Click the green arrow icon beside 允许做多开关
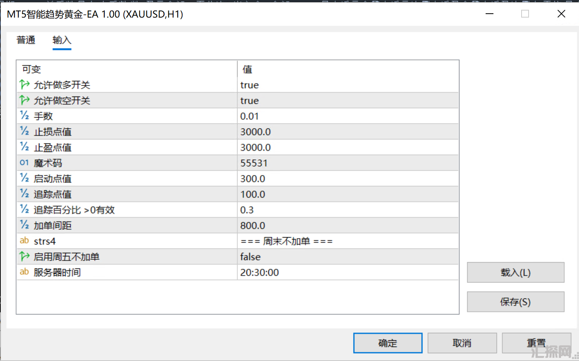This screenshot has width=579, height=361. (x=24, y=84)
